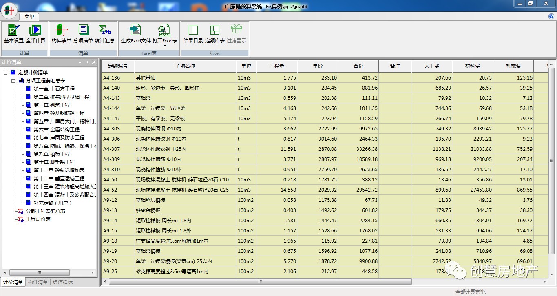Image resolution: width=557 pixels, height=296 pixels.
Task: Click table vertical scrollbar down arrow
Action: pyautogui.click(x=551, y=274)
